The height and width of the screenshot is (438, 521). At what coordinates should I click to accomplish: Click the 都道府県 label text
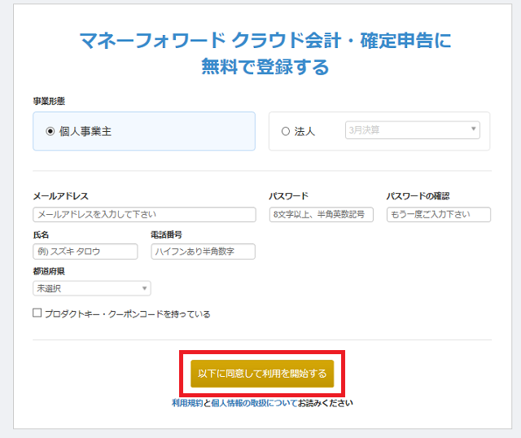(x=49, y=271)
